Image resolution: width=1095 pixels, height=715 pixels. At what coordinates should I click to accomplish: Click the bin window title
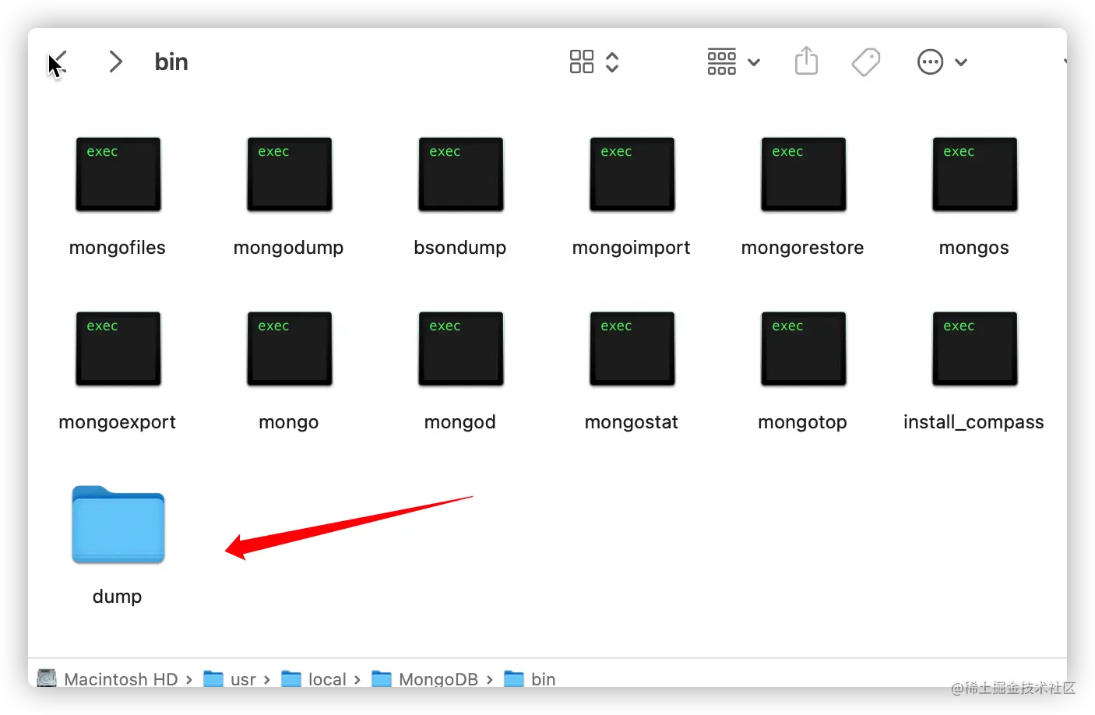click(171, 62)
